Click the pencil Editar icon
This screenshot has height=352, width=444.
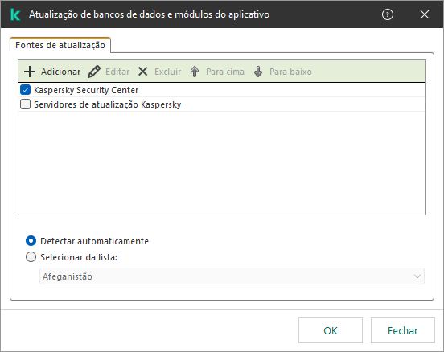[94, 72]
